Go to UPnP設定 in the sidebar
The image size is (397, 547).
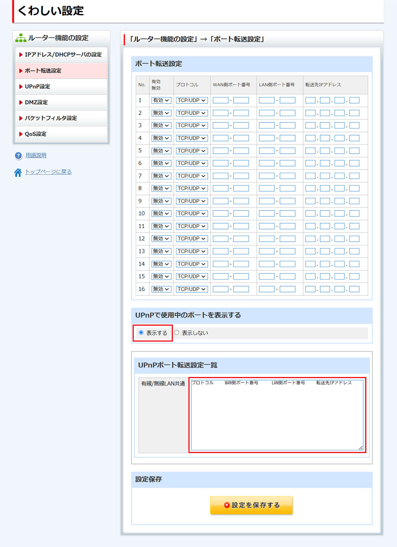tap(37, 87)
